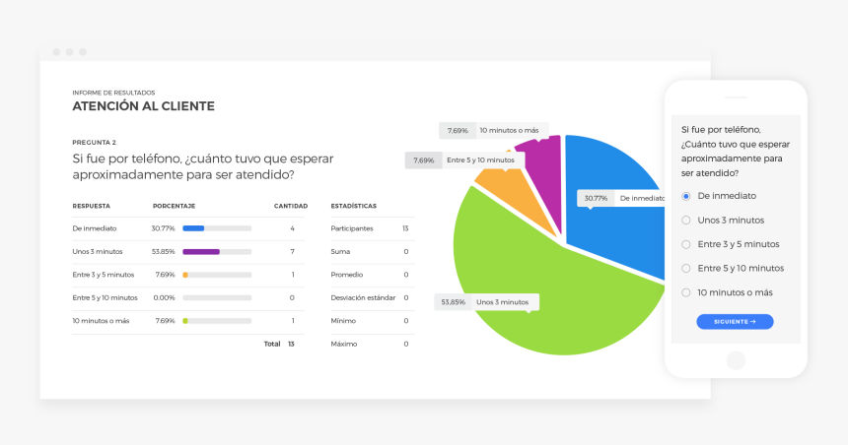Click the blue progress bar for De inmediato

[x=193, y=228]
